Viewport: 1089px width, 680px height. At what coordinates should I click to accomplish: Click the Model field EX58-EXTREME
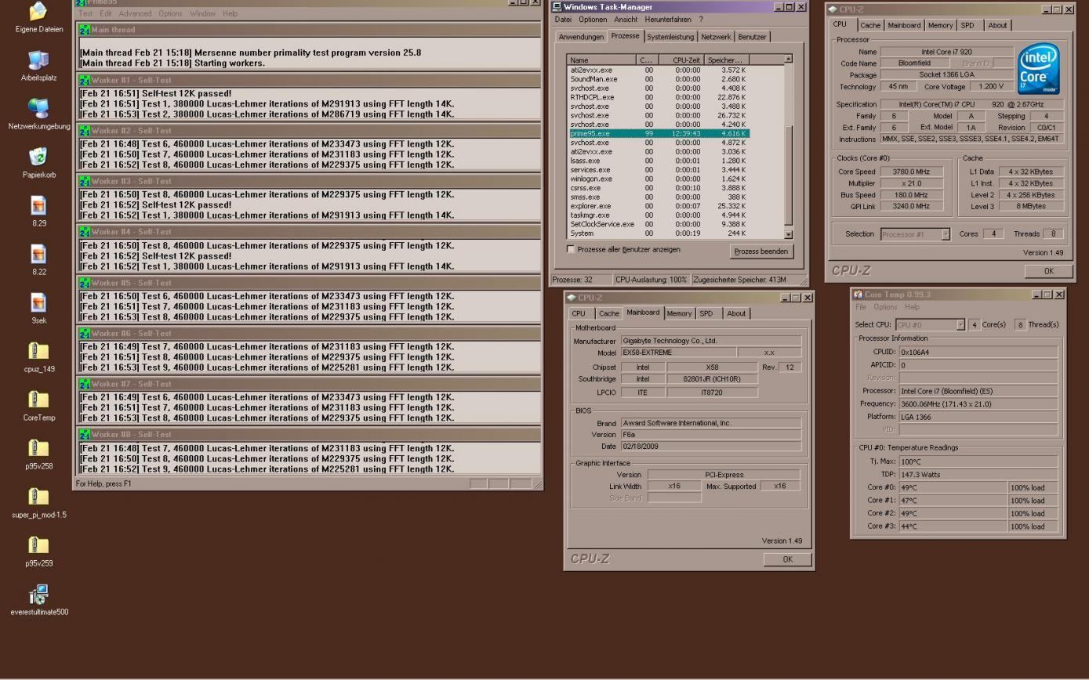(678, 353)
